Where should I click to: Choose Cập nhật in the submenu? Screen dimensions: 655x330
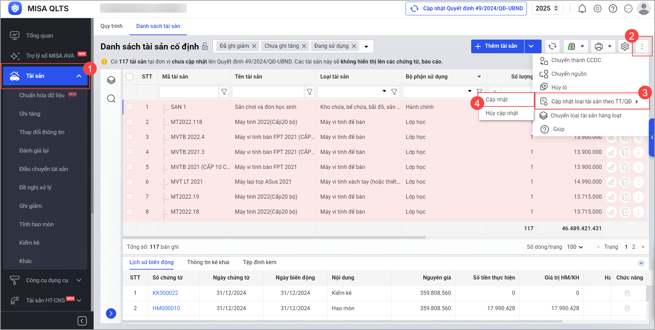(x=497, y=100)
